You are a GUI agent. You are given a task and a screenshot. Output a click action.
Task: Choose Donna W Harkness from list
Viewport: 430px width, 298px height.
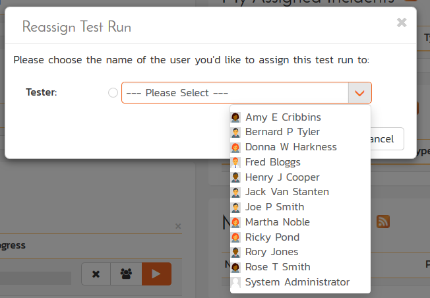[290, 147]
